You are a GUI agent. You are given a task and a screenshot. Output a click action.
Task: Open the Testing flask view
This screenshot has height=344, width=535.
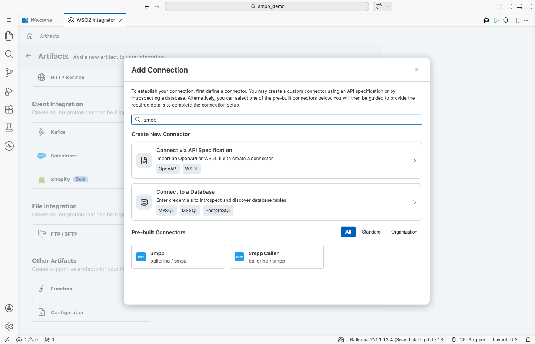(9, 128)
